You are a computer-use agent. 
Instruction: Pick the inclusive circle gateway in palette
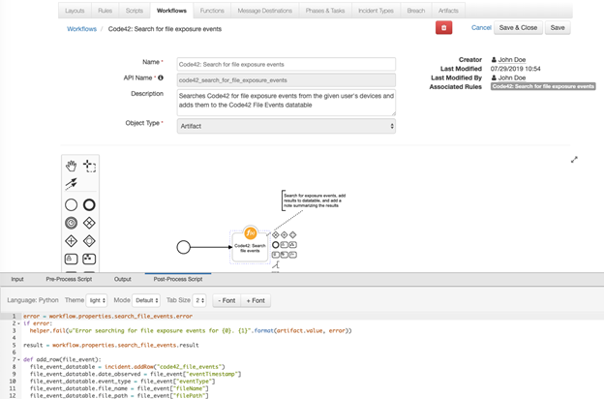pyautogui.click(x=89, y=241)
